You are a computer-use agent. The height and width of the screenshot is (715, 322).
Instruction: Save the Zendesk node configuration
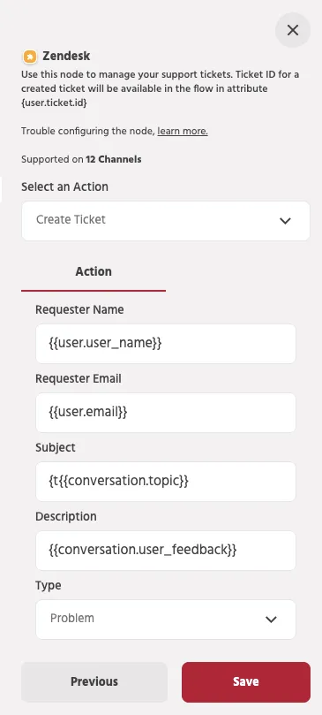[246, 681]
